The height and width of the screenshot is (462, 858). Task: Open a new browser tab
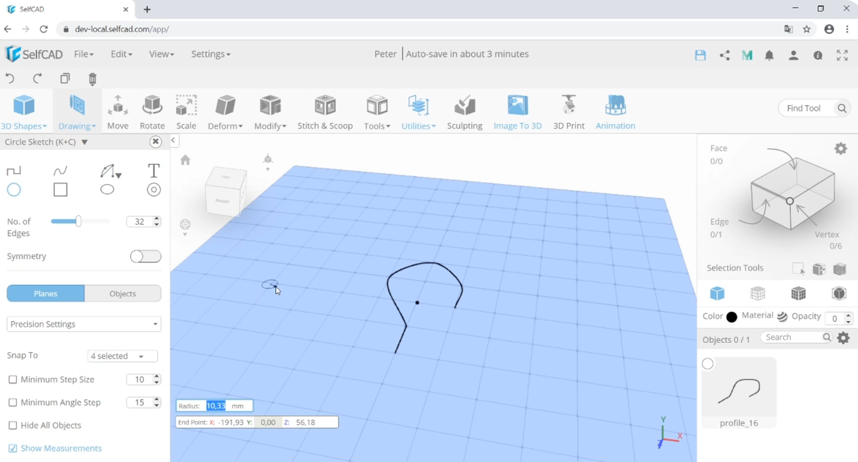147,10
